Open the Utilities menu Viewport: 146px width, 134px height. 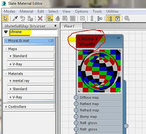112,11
